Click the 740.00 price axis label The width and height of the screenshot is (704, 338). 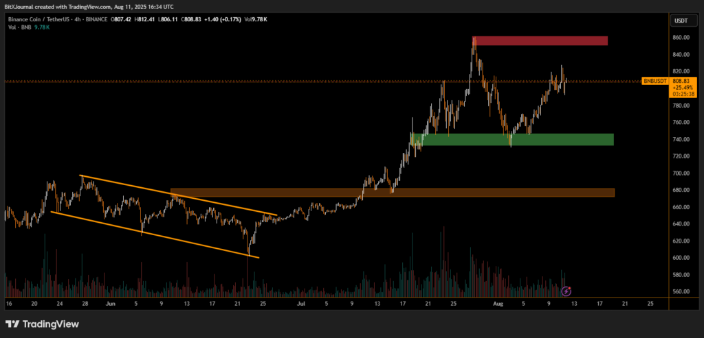pyautogui.click(x=680, y=139)
